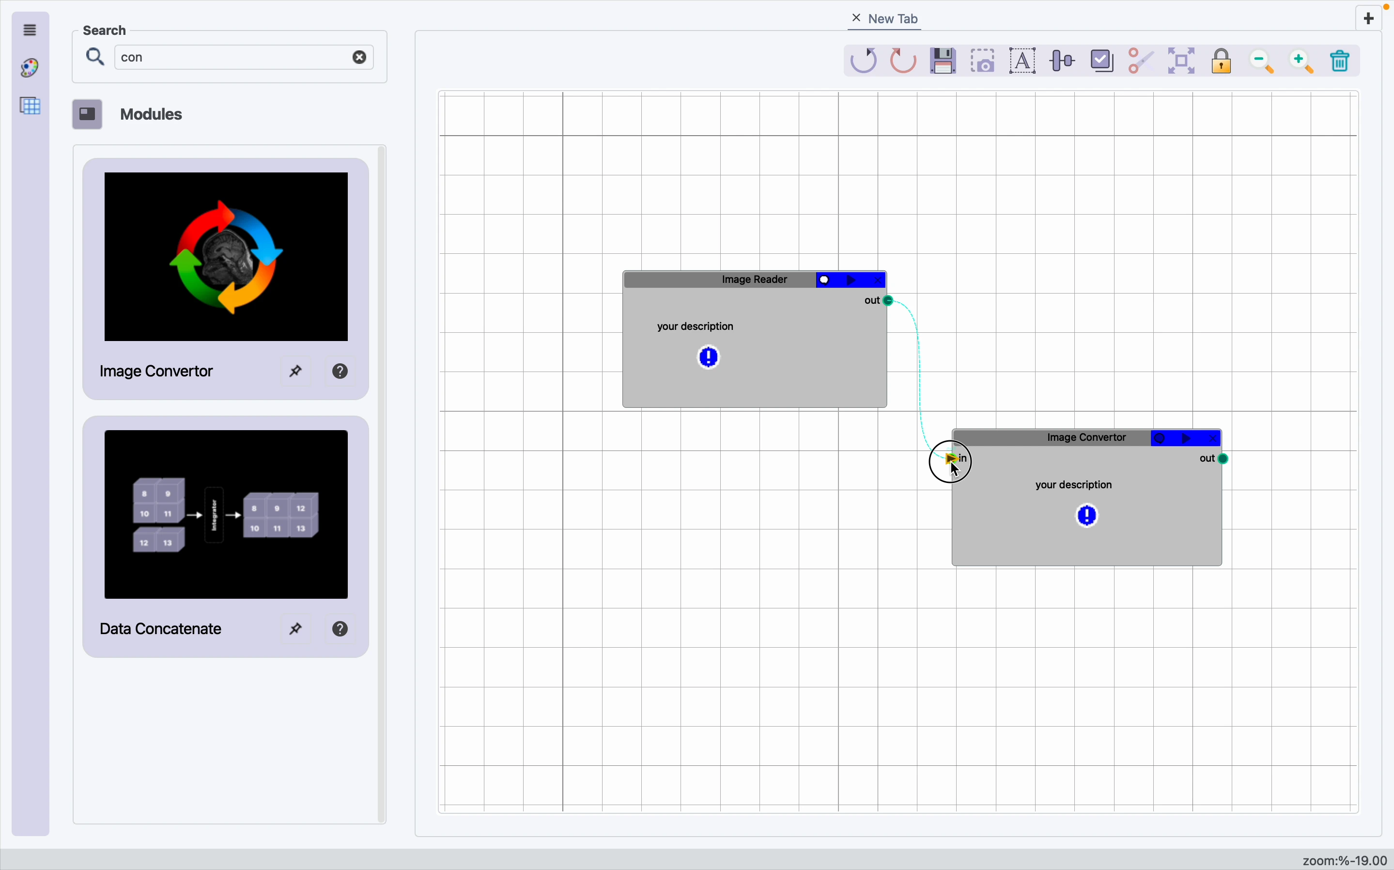Pin the Image Convertor module
Image resolution: width=1394 pixels, height=870 pixels.
pyautogui.click(x=296, y=372)
